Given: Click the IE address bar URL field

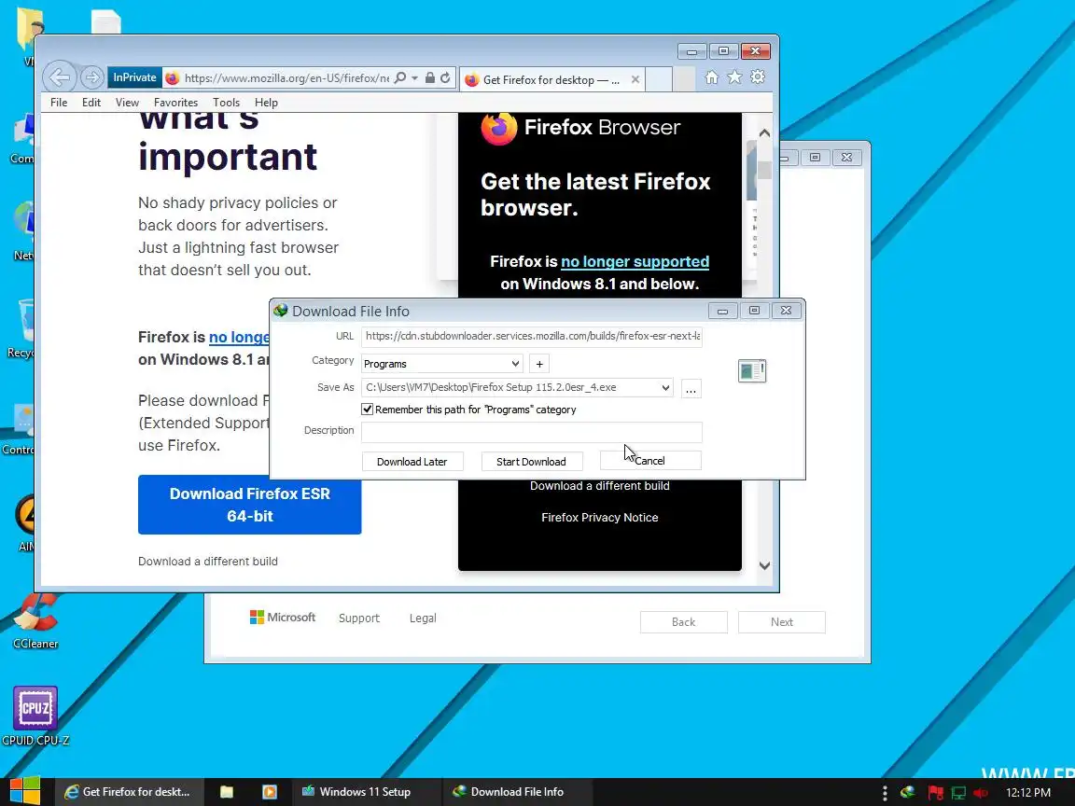Looking at the screenshot, I should (x=286, y=78).
